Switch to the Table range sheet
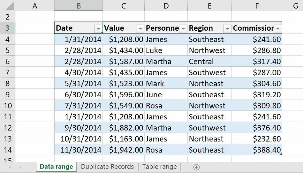Image resolution: width=303 pixels, height=173 pixels. [x=159, y=167]
